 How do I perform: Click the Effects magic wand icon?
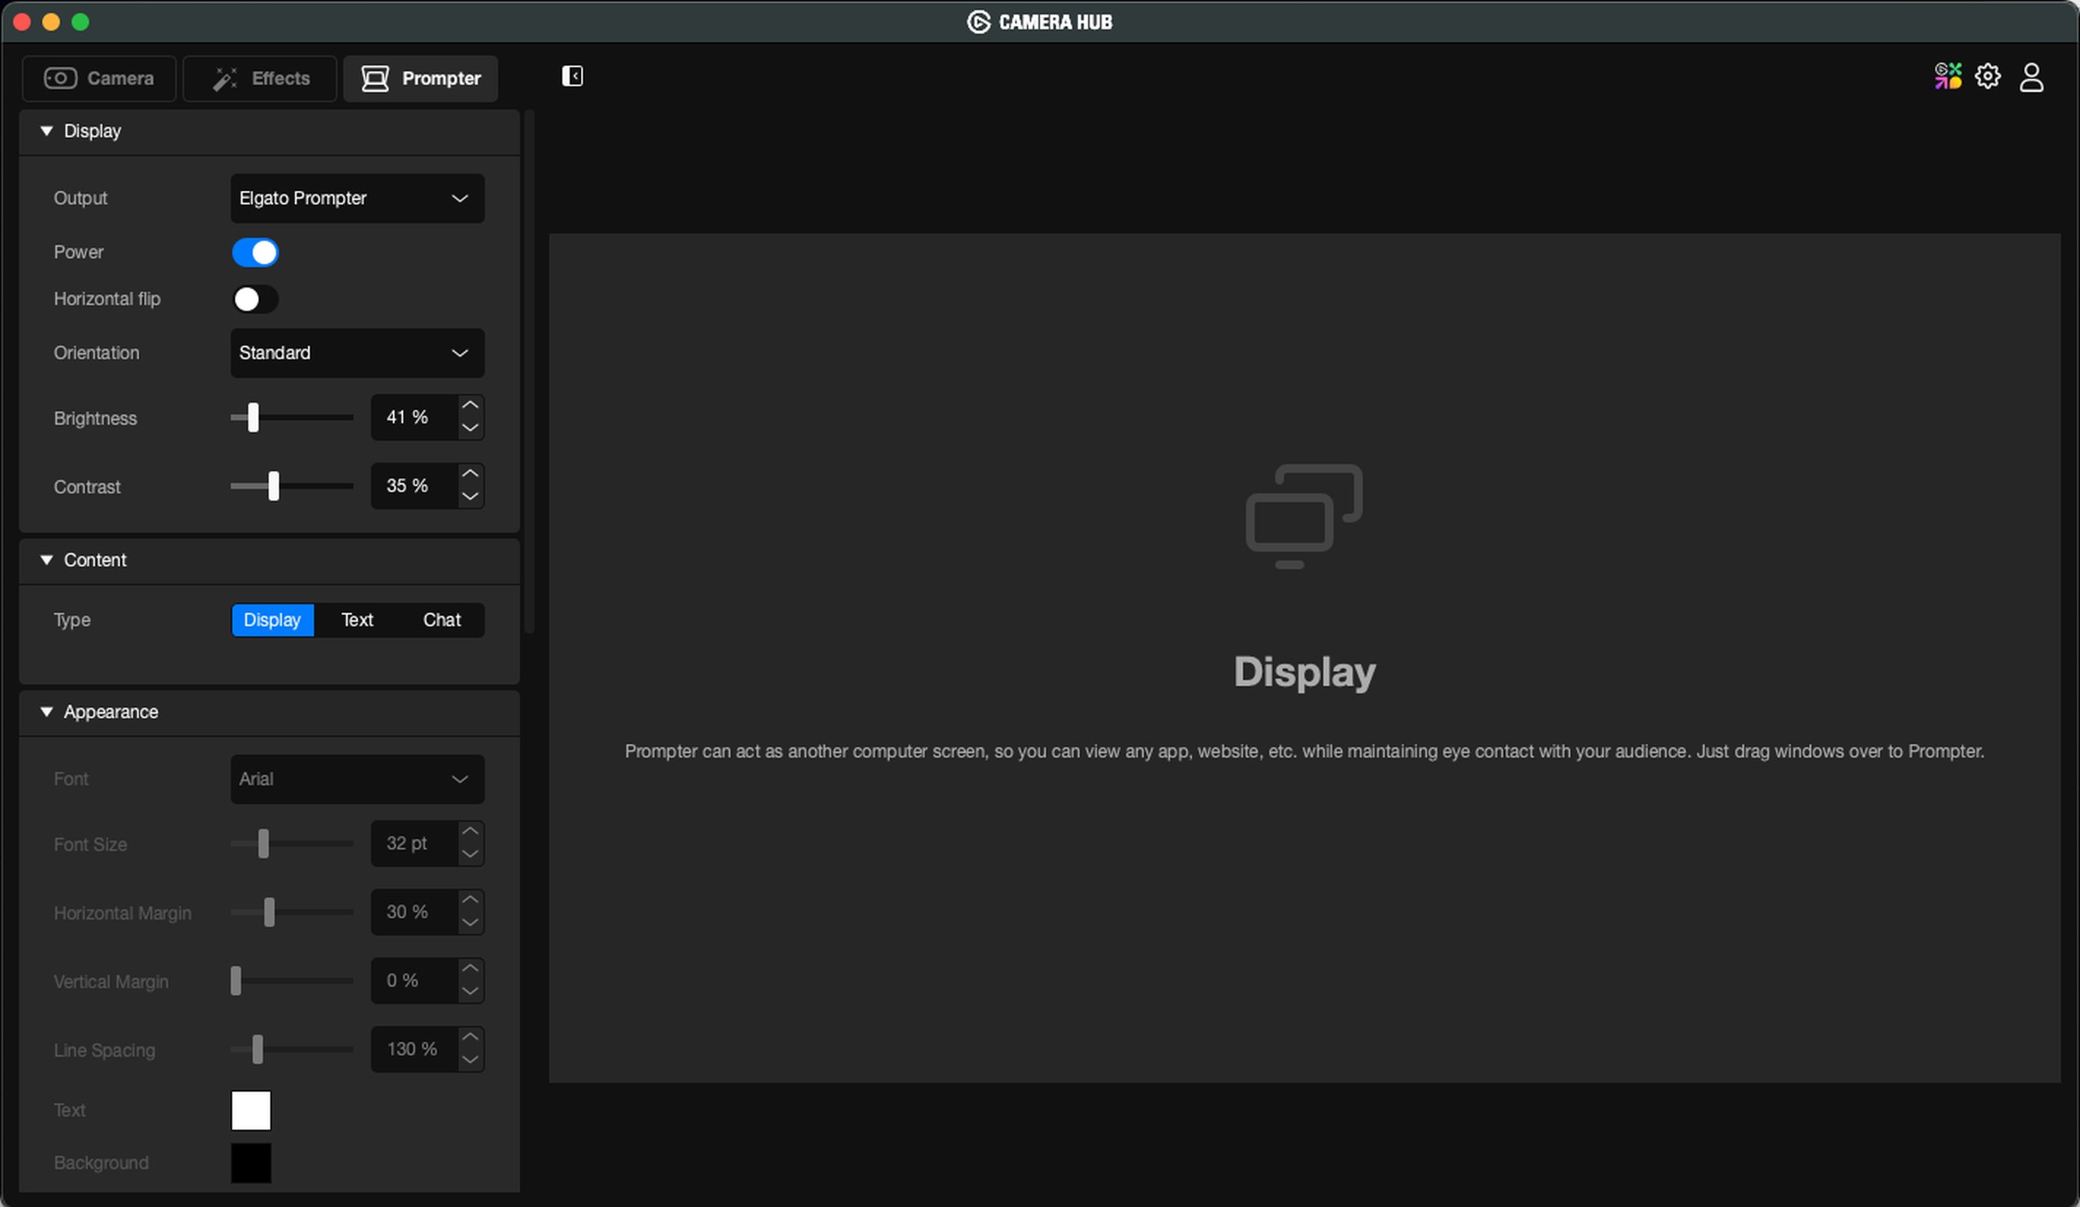click(x=224, y=78)
